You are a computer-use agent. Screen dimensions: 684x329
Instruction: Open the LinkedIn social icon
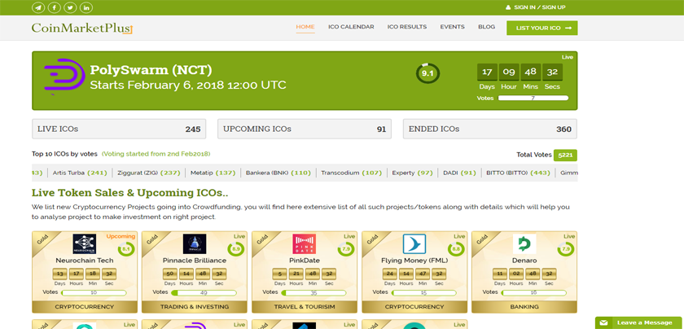pyautogui.click(x=86, y=7)
